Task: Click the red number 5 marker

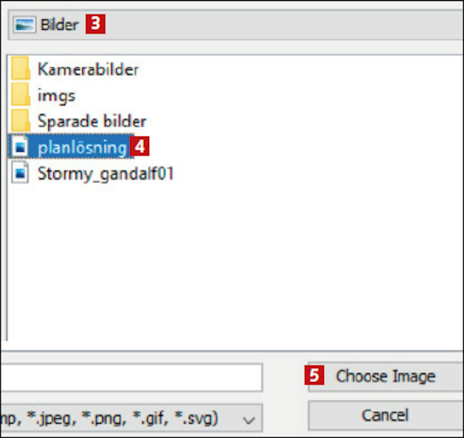Action: coord(314,375)
